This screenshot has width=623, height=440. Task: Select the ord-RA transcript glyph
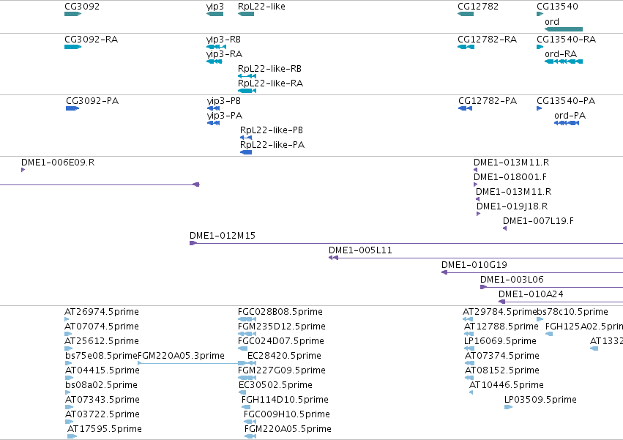point(564,61)
